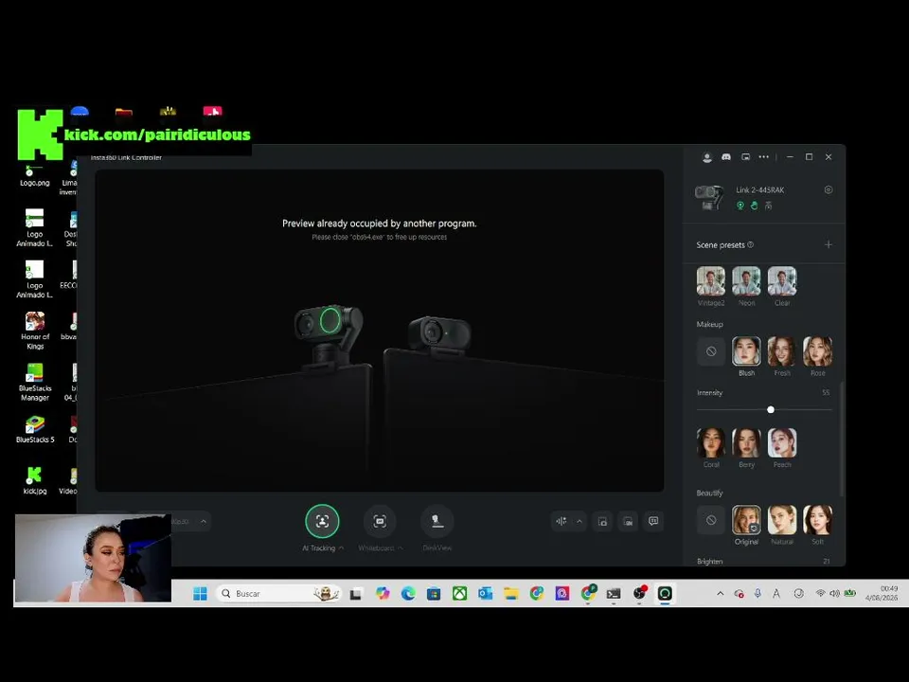Toggle the gray third device status icon

[x=768, y=206]
